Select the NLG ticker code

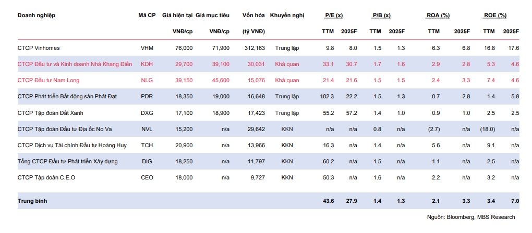[x=147, y=80]
